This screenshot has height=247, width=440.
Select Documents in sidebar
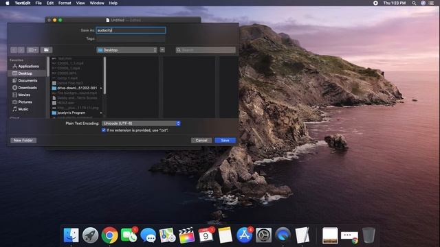click(x=27, y=81)
